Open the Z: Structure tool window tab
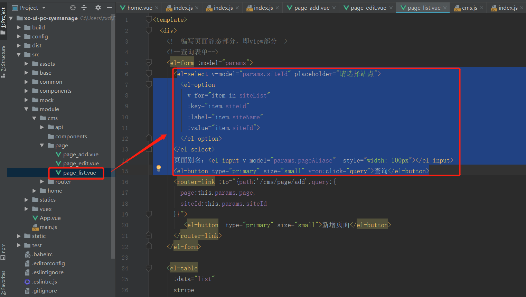This screenshot has height=297, width=526. (3, 61)
